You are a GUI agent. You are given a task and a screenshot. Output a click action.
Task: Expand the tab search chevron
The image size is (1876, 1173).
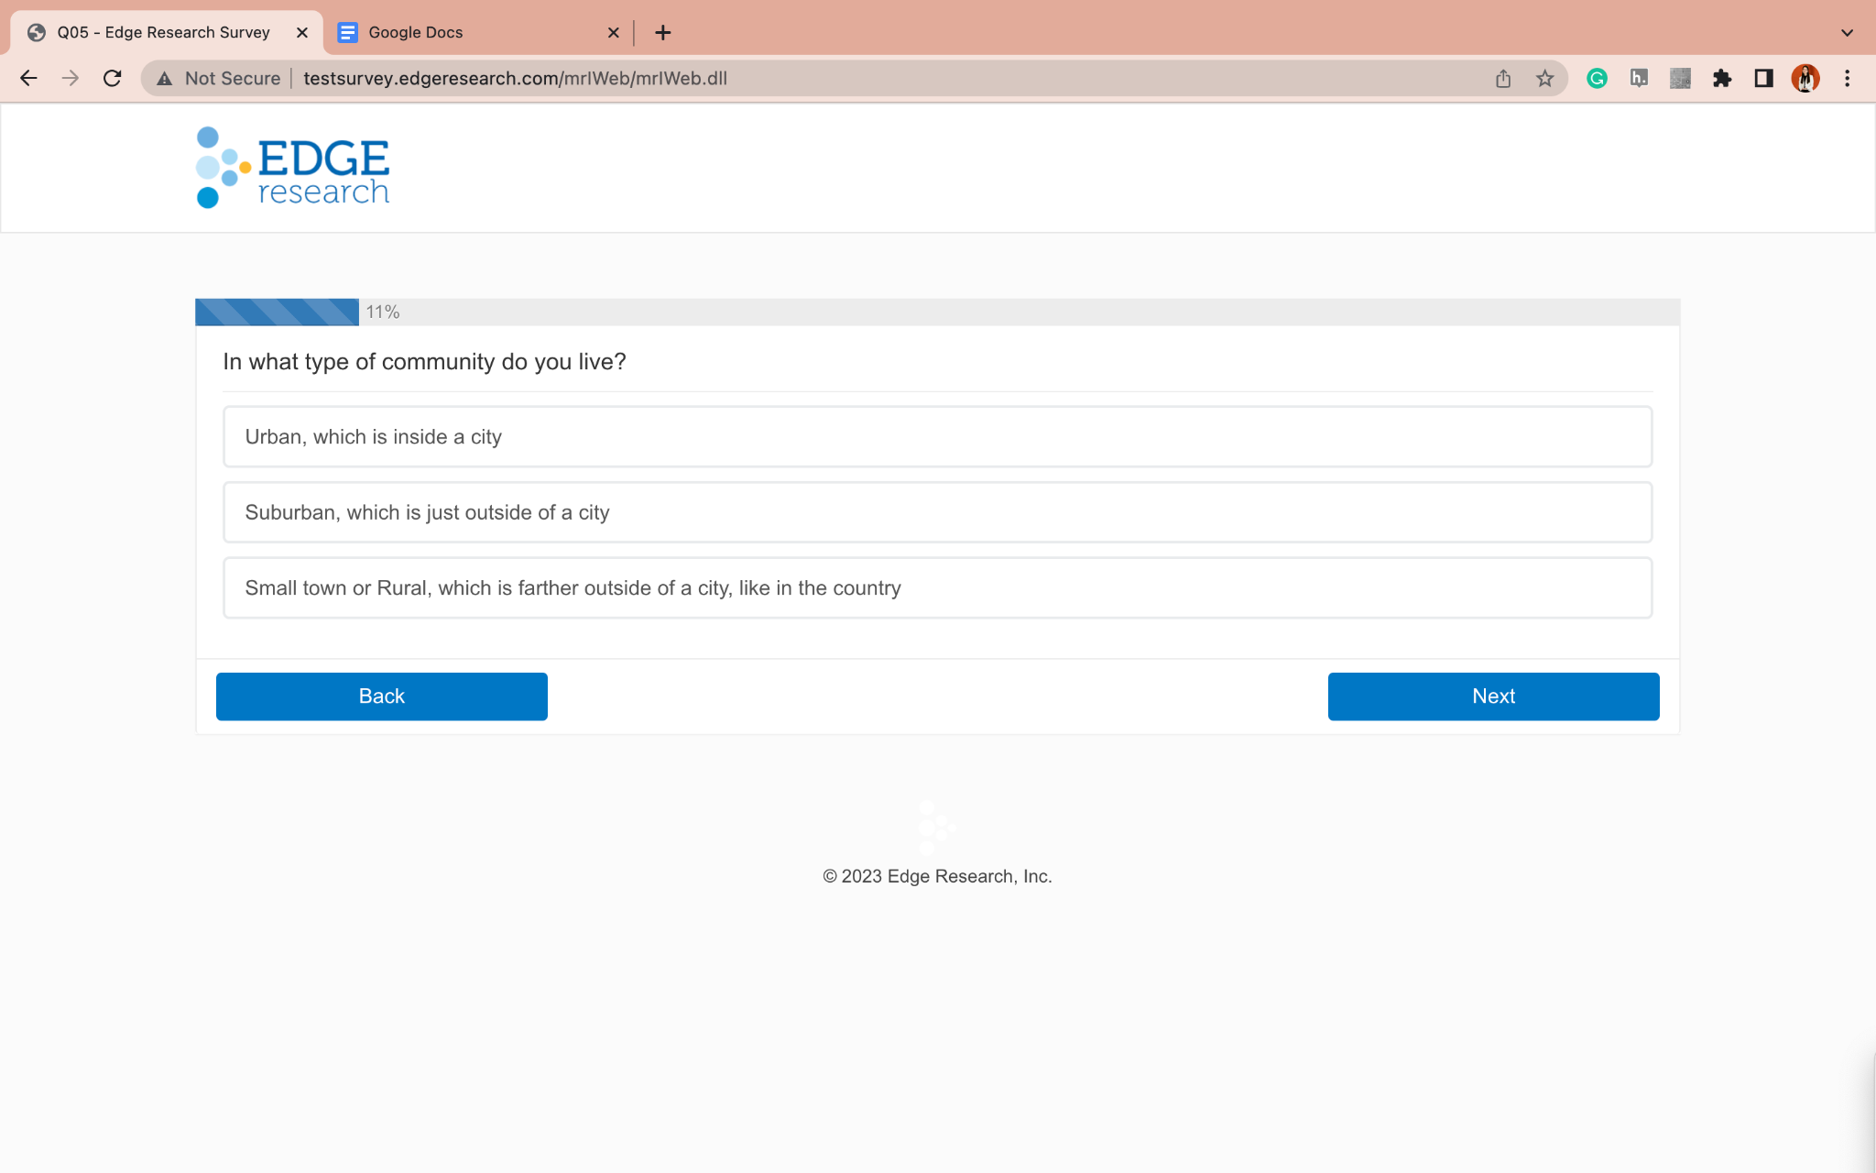[1847, 33]
